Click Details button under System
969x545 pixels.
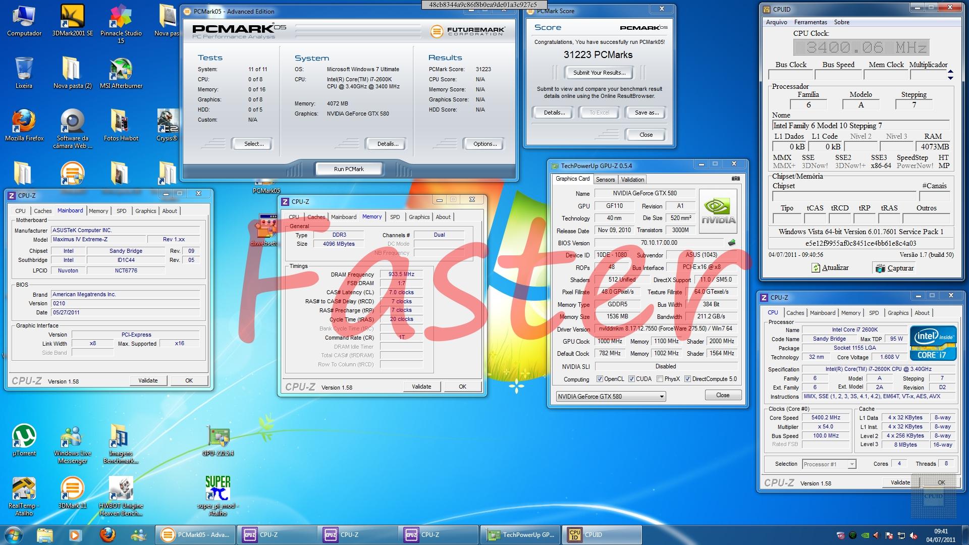(x=388, y=144)
